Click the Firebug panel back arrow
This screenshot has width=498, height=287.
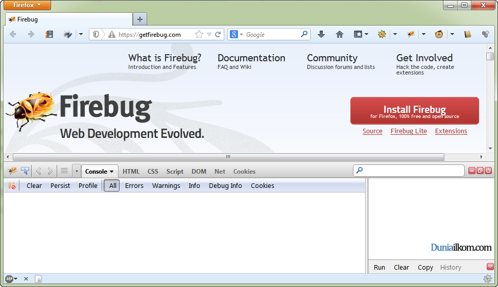39,171
